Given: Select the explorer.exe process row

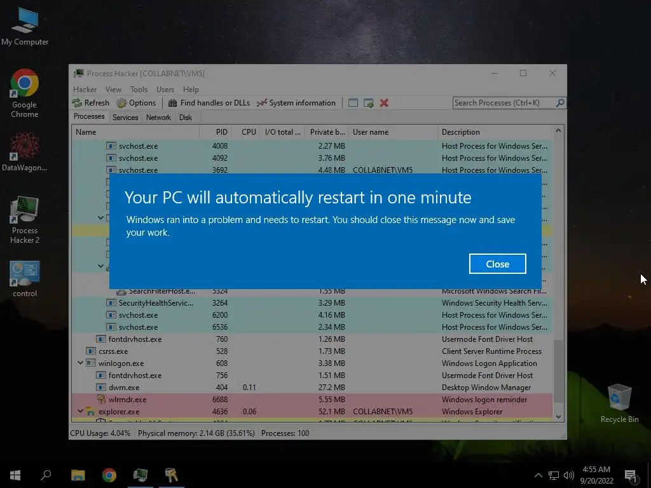Looking at the screenshot, I should click(312, 411).
